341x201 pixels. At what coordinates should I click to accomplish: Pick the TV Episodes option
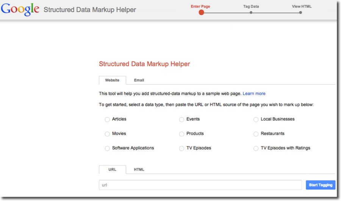tap(181, 148)
